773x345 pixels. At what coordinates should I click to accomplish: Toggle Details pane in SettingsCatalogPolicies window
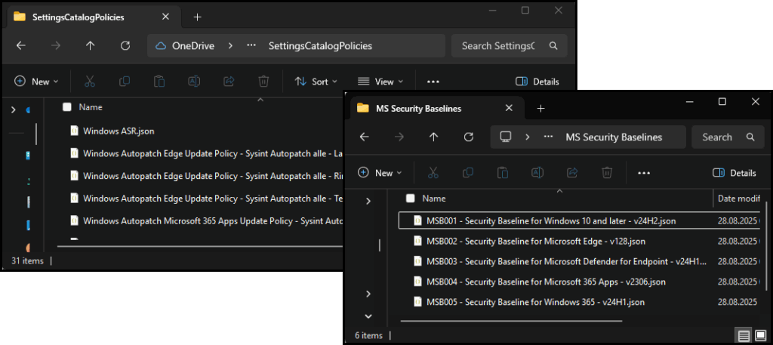(x=537, y=82)
